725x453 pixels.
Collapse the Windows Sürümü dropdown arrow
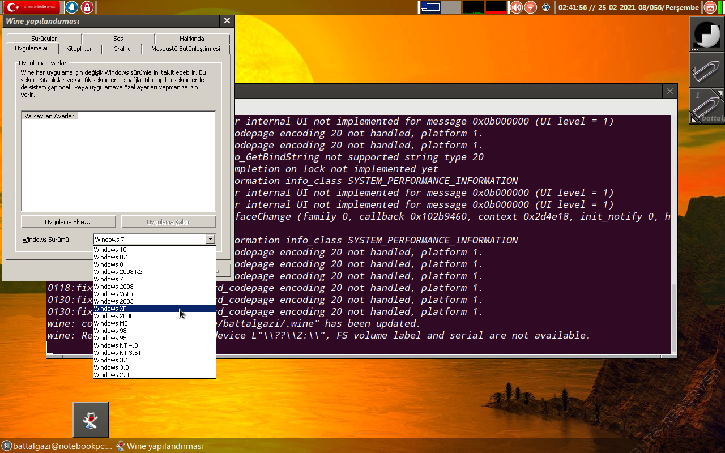coord(211,240)
